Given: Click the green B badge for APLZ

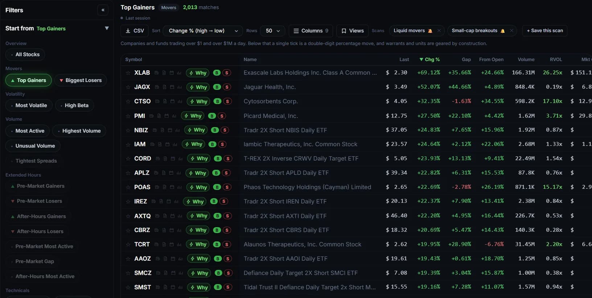Looking at the screenshot, I should click(216, 173).
